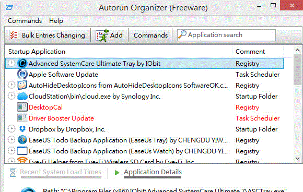Viewport: 303px width, 192px height.
Task: Click the Add toolbar button label
Action: tap(116, 35)
